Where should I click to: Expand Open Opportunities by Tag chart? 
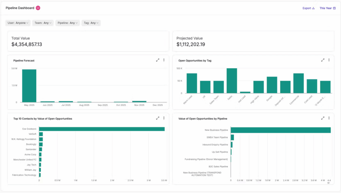pos(322,60)
